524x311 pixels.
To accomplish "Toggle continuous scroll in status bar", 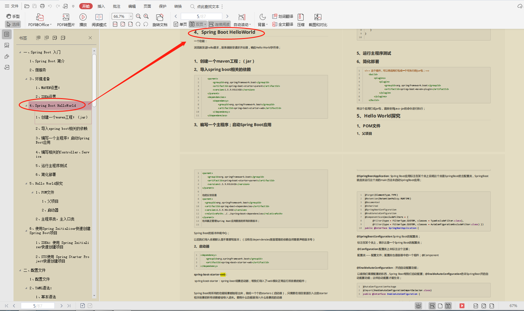I will point(432,306).
